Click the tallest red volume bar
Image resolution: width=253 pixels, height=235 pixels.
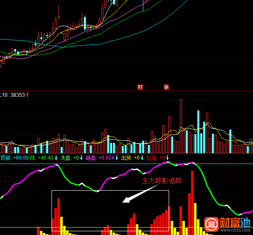click(181, 126)
